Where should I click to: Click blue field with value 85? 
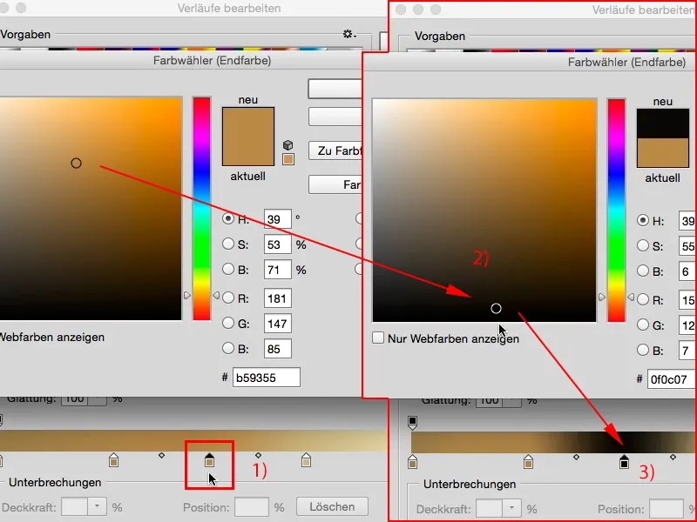278,349
